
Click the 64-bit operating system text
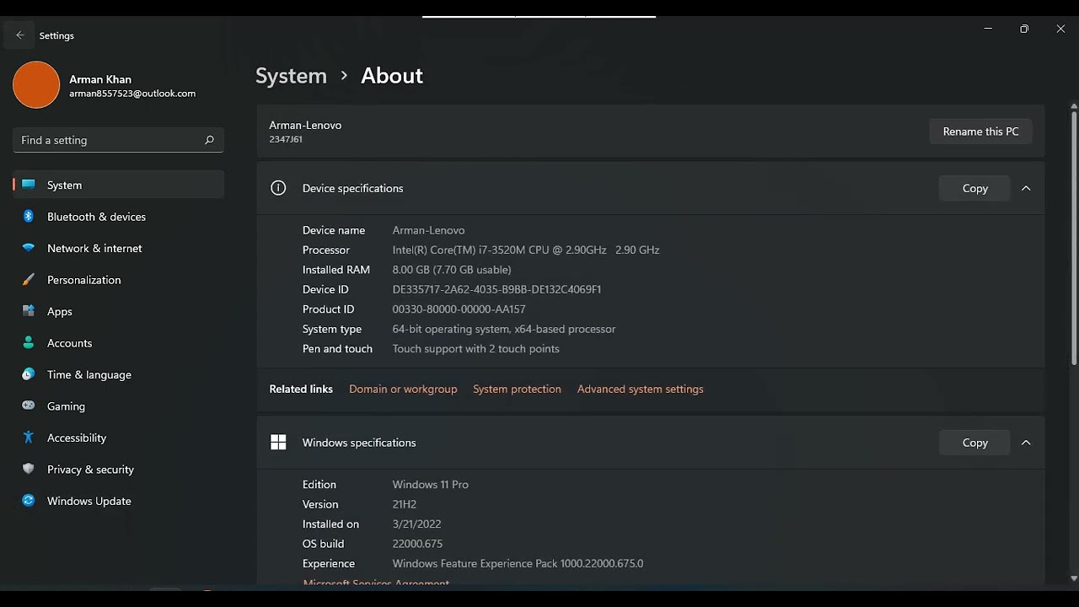coord(504,329)
